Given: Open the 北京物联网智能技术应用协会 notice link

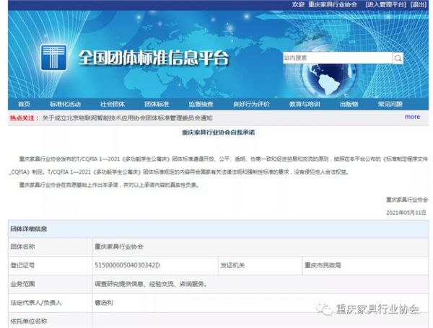Looking at the screenshot, I should (x=127, y=118).
